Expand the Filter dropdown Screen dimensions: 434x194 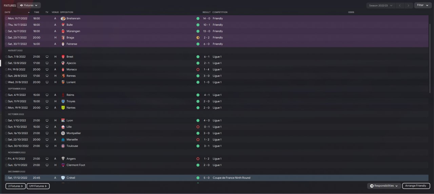(x=422, y=5)
